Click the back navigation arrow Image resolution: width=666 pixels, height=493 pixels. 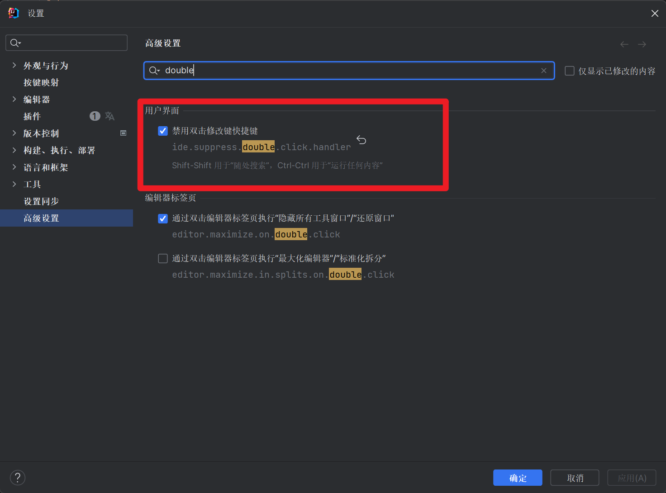624,44
